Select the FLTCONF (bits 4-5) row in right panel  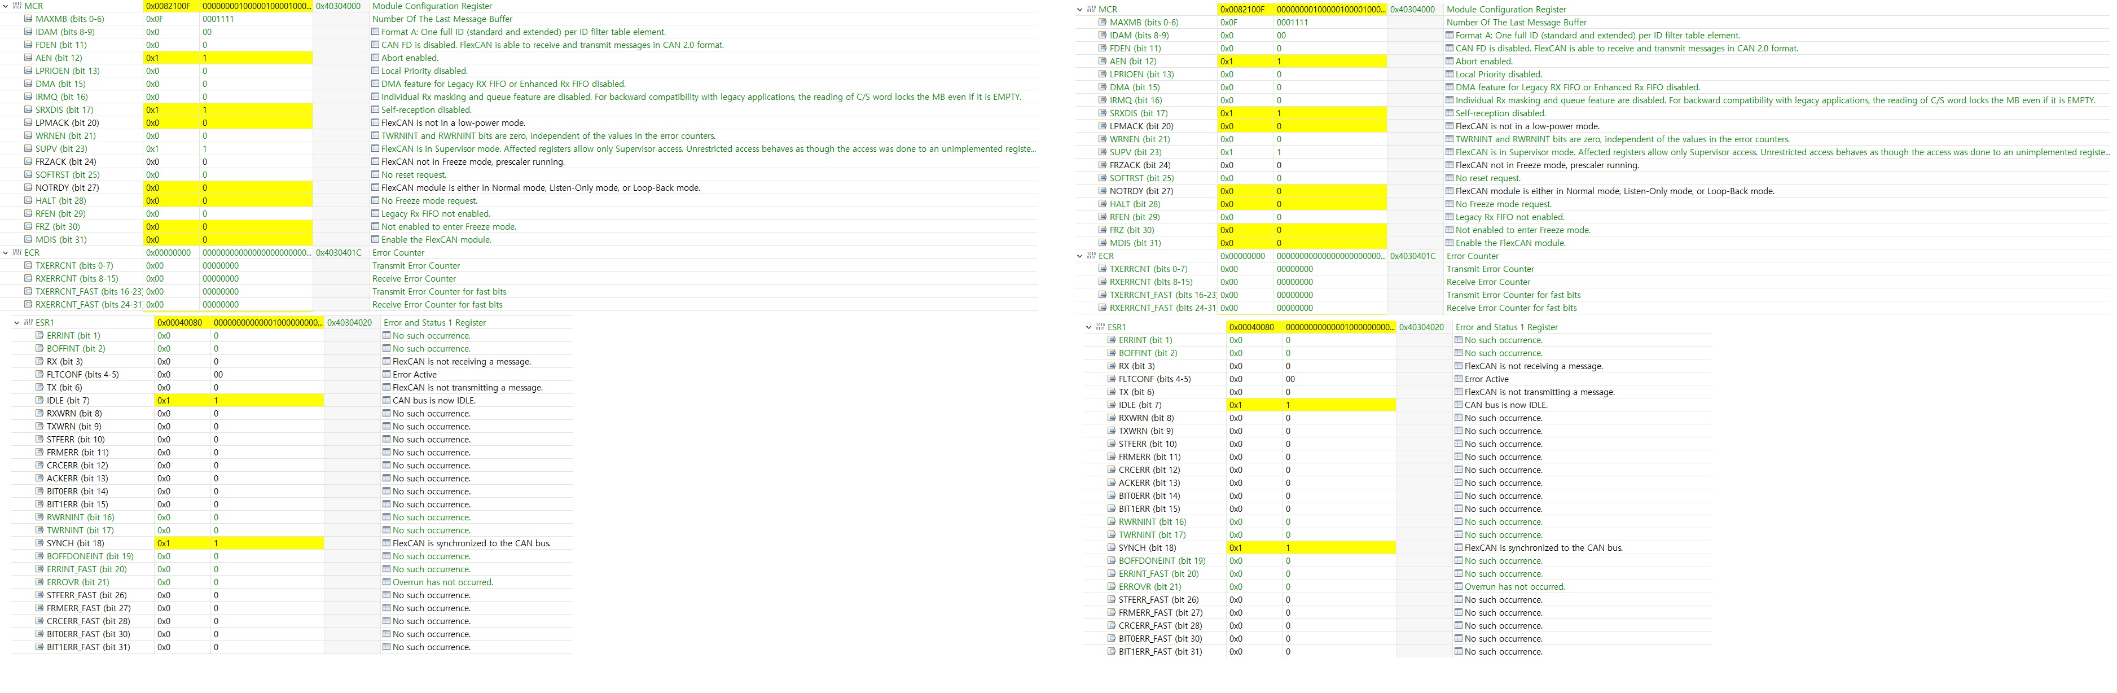(1397, 379)
